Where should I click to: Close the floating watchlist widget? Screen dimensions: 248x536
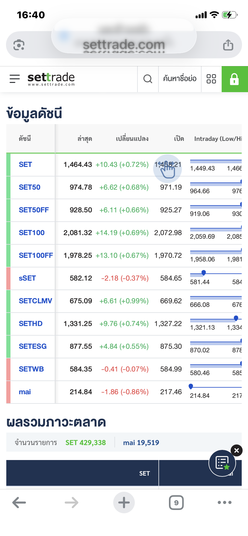[x=236, y=450]
